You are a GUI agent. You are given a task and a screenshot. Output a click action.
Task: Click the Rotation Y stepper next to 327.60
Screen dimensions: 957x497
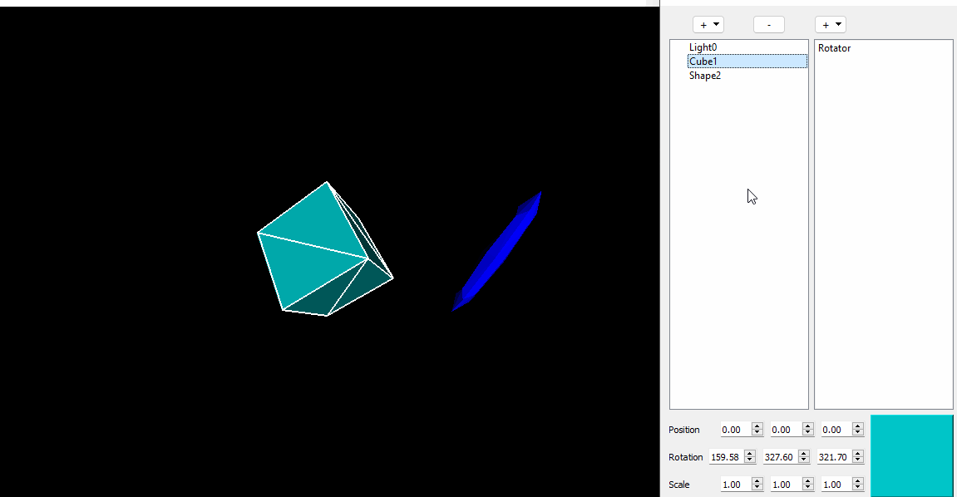(803, 457)
